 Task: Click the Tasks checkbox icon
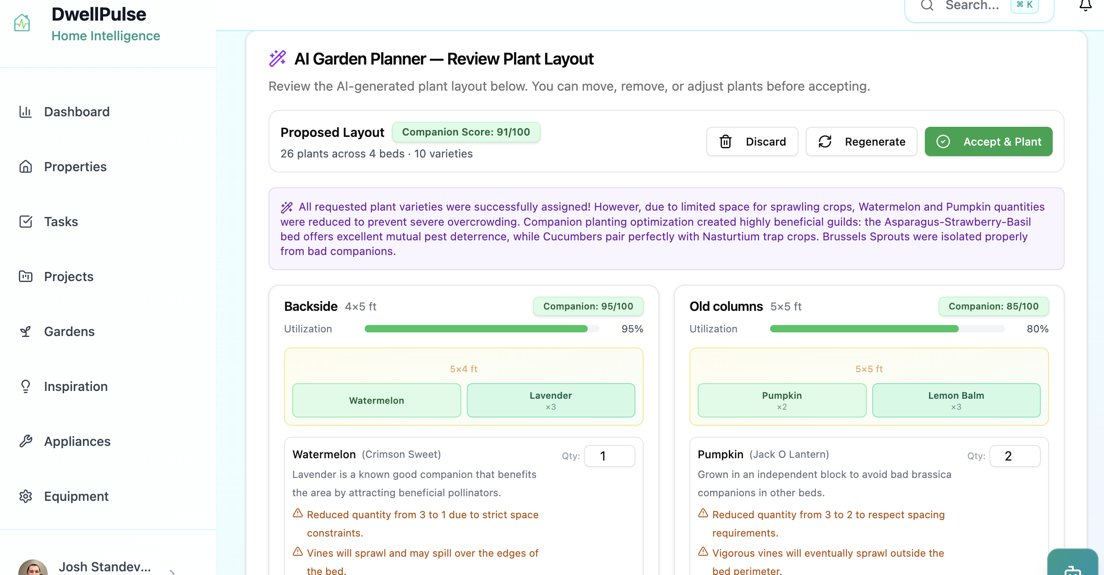(26, 222)
